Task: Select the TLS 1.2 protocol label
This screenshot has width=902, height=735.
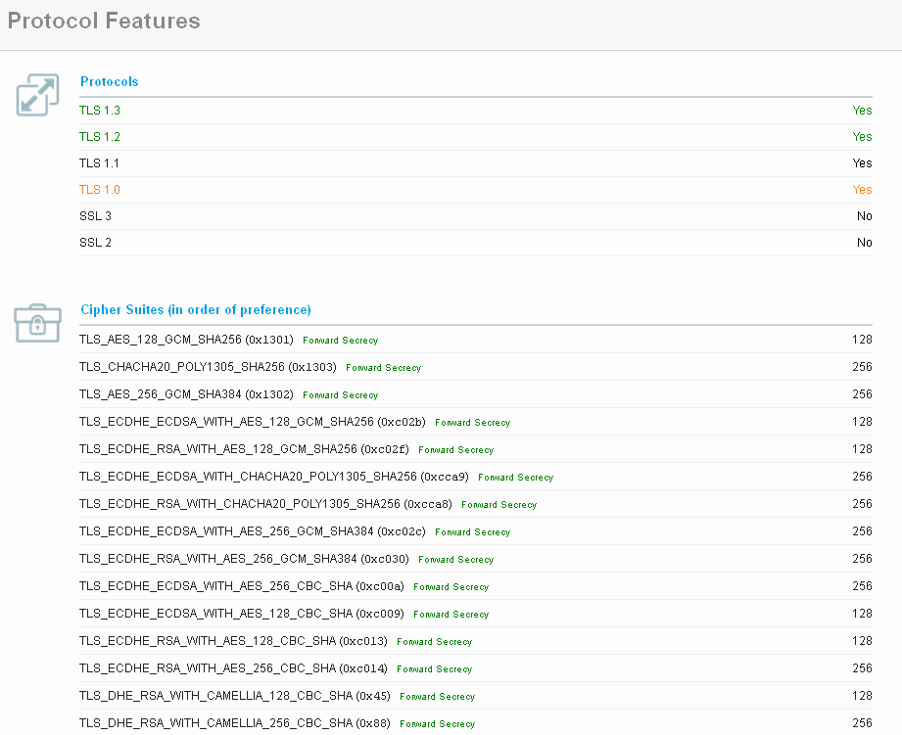Action: 100,137
